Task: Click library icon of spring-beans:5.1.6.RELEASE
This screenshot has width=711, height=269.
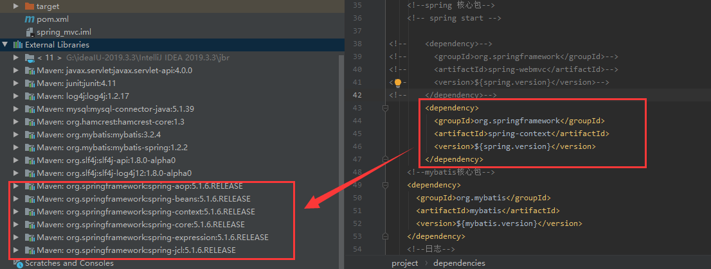Action: click(x=30, y=199)
